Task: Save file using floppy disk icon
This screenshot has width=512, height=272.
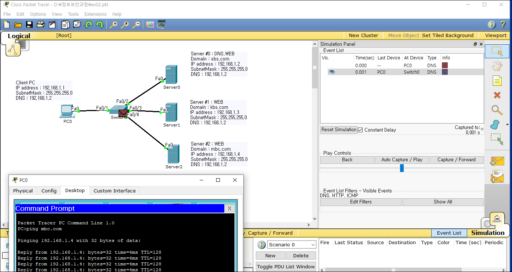Action: click(x=29, y=25)
